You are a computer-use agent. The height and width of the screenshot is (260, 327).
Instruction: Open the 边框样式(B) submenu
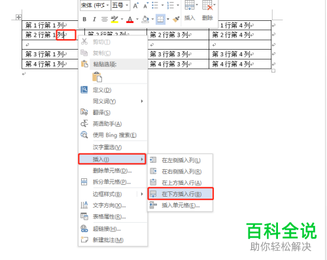pos(112,194)
